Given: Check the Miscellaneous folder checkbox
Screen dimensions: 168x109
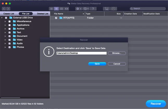Looking at the screenshot, I should (10, 21).
